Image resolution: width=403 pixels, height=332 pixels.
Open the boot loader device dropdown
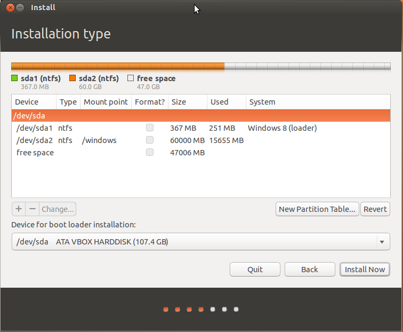click(x=201, y=242)
